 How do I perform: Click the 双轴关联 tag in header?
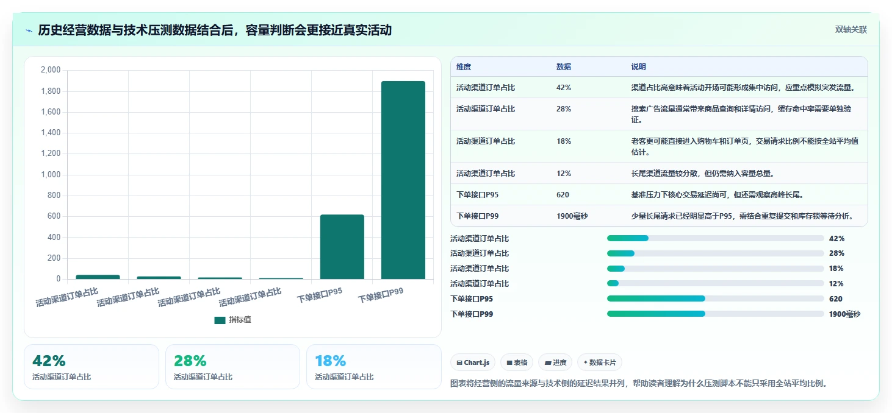pyautogui.click(x=851, y=30)
